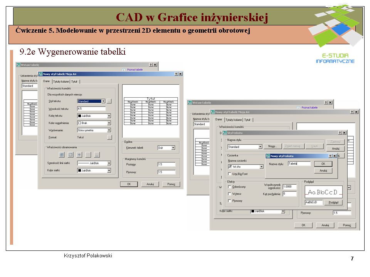
Task: Click Pomoc in Nowy styl tabeli behind Styl tekstu
Action: click(x=347, y=225)
